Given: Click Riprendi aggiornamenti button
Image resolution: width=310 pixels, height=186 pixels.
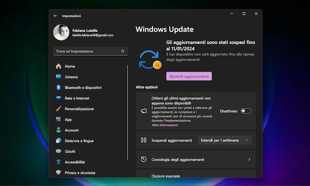Looking at the screenshot, I should 189,77.
